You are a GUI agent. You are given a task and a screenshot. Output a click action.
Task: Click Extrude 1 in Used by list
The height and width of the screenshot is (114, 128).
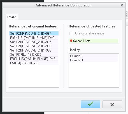coord(94,56)
